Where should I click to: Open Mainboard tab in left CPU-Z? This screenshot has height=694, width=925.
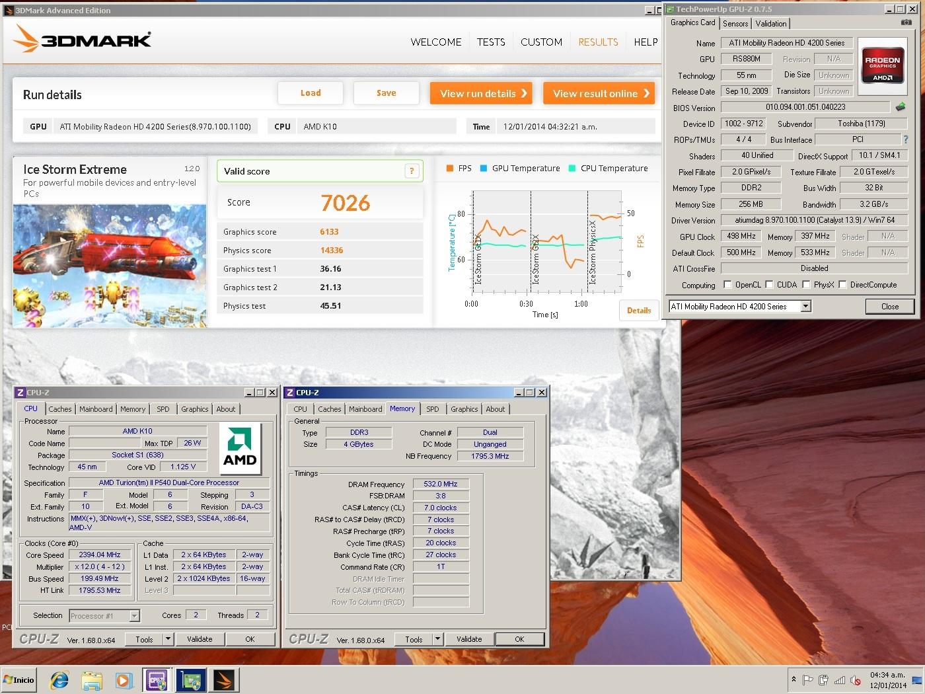point(96,409)
